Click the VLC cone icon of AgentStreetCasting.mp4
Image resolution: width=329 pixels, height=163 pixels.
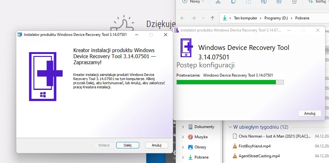(x=235, y=156)
